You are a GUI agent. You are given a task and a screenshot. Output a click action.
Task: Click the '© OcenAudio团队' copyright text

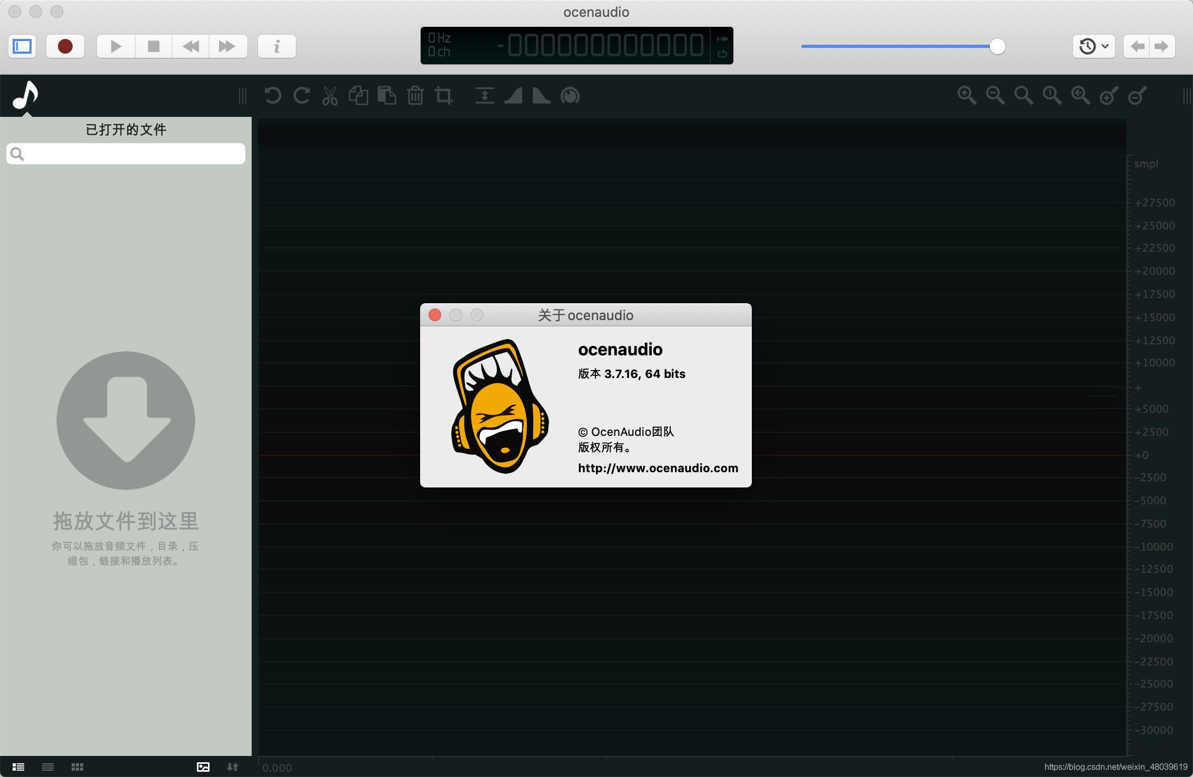click(x=626, y=432)
